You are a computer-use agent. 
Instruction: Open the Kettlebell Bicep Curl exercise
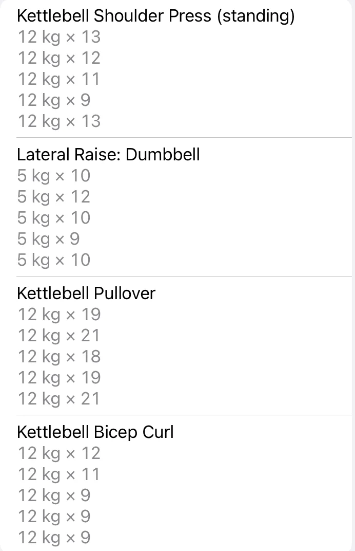tap(95, 432)
